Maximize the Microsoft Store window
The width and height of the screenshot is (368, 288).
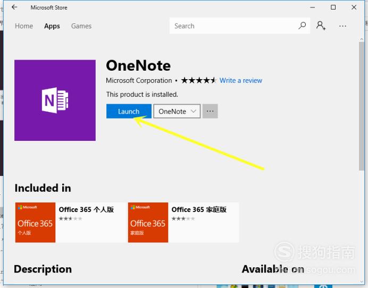[x=333, y=7]
